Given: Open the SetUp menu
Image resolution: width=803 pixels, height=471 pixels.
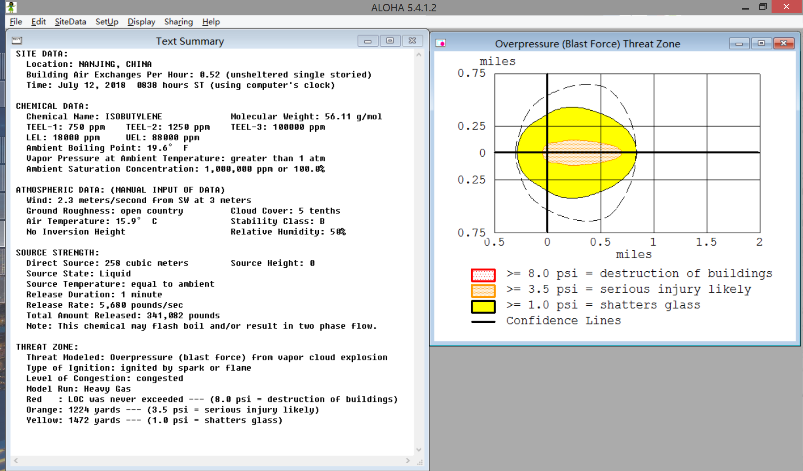Looking at the screenshot, I should pos(107,22).
